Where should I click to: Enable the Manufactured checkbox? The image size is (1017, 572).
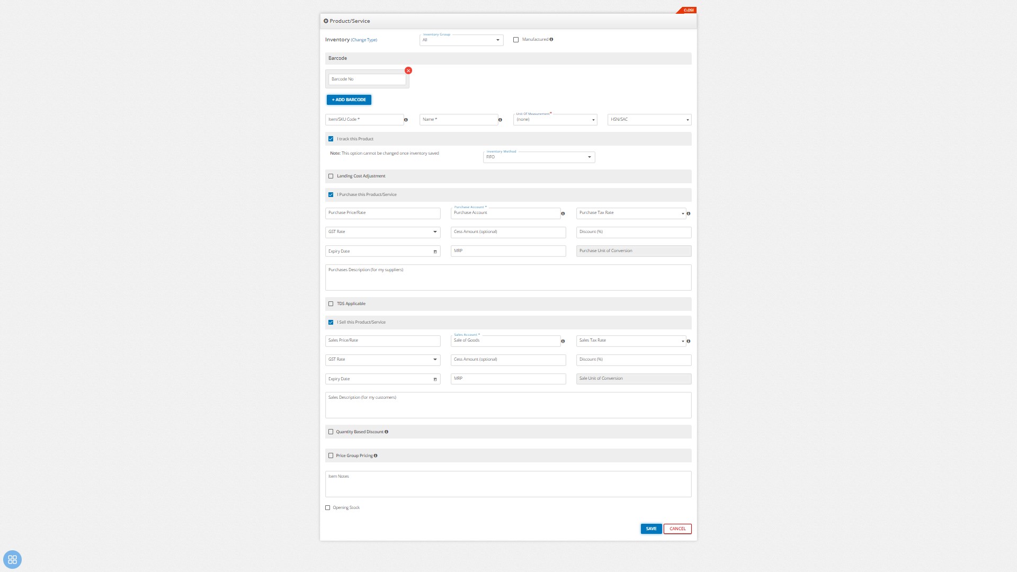click(x=516, y=40)
